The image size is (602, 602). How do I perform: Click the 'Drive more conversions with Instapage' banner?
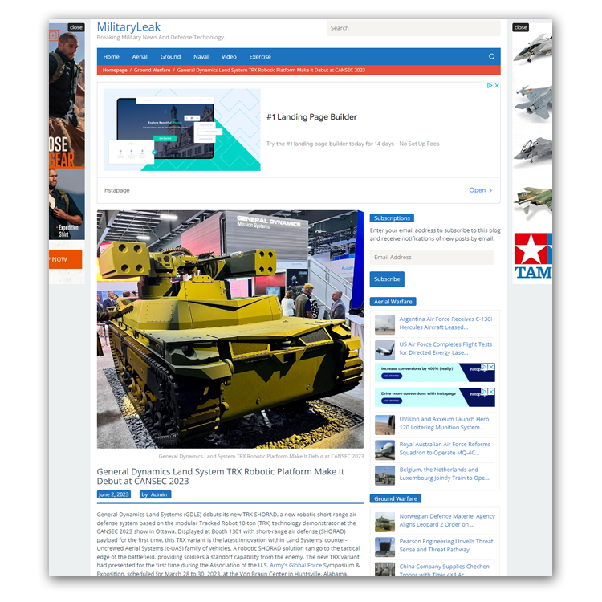click(434, 397)
